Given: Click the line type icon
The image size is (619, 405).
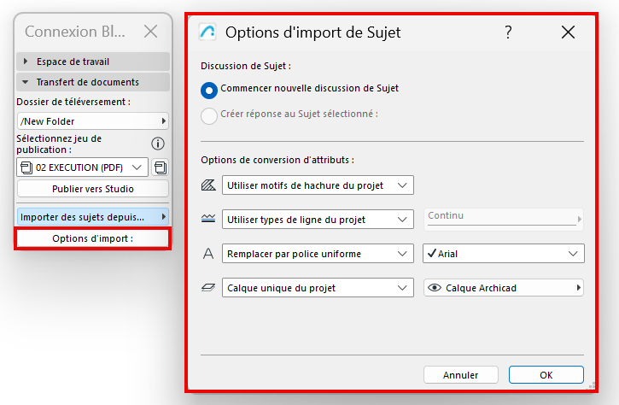Looking at the screenshot, I should click(208, 220).
